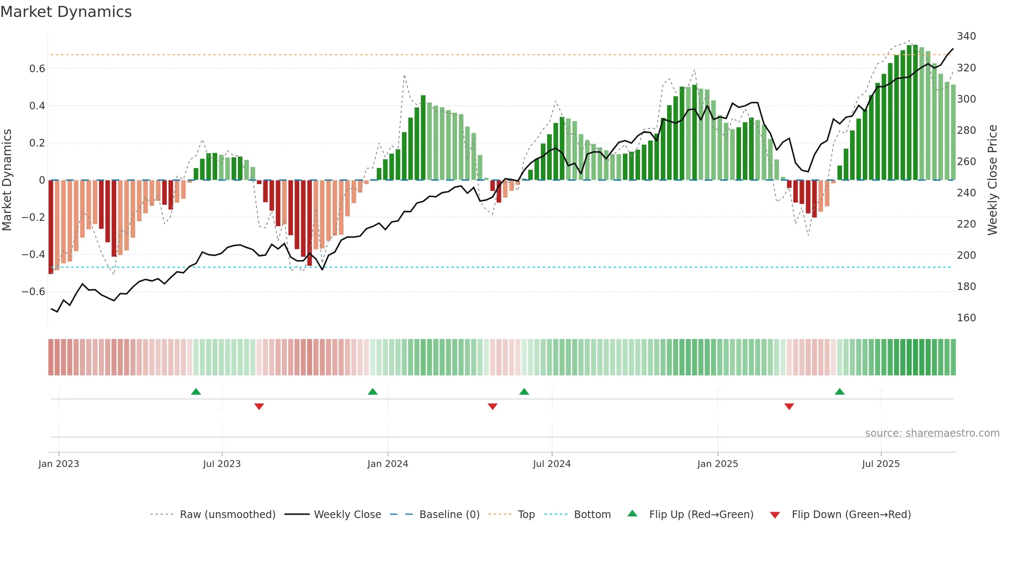This screenshot has height=570, width=1014.
Task: Click the green Flip Up triangle near June 2024
Action: coord(524,392)
